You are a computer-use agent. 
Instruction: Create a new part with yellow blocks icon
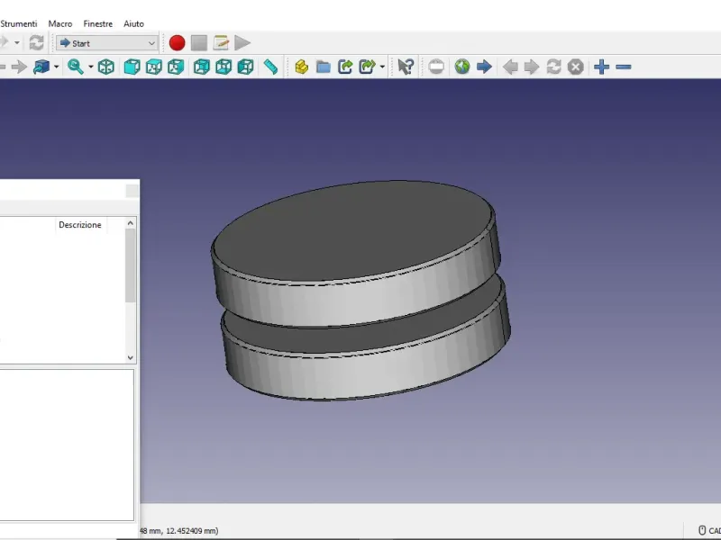click(302, 67)
